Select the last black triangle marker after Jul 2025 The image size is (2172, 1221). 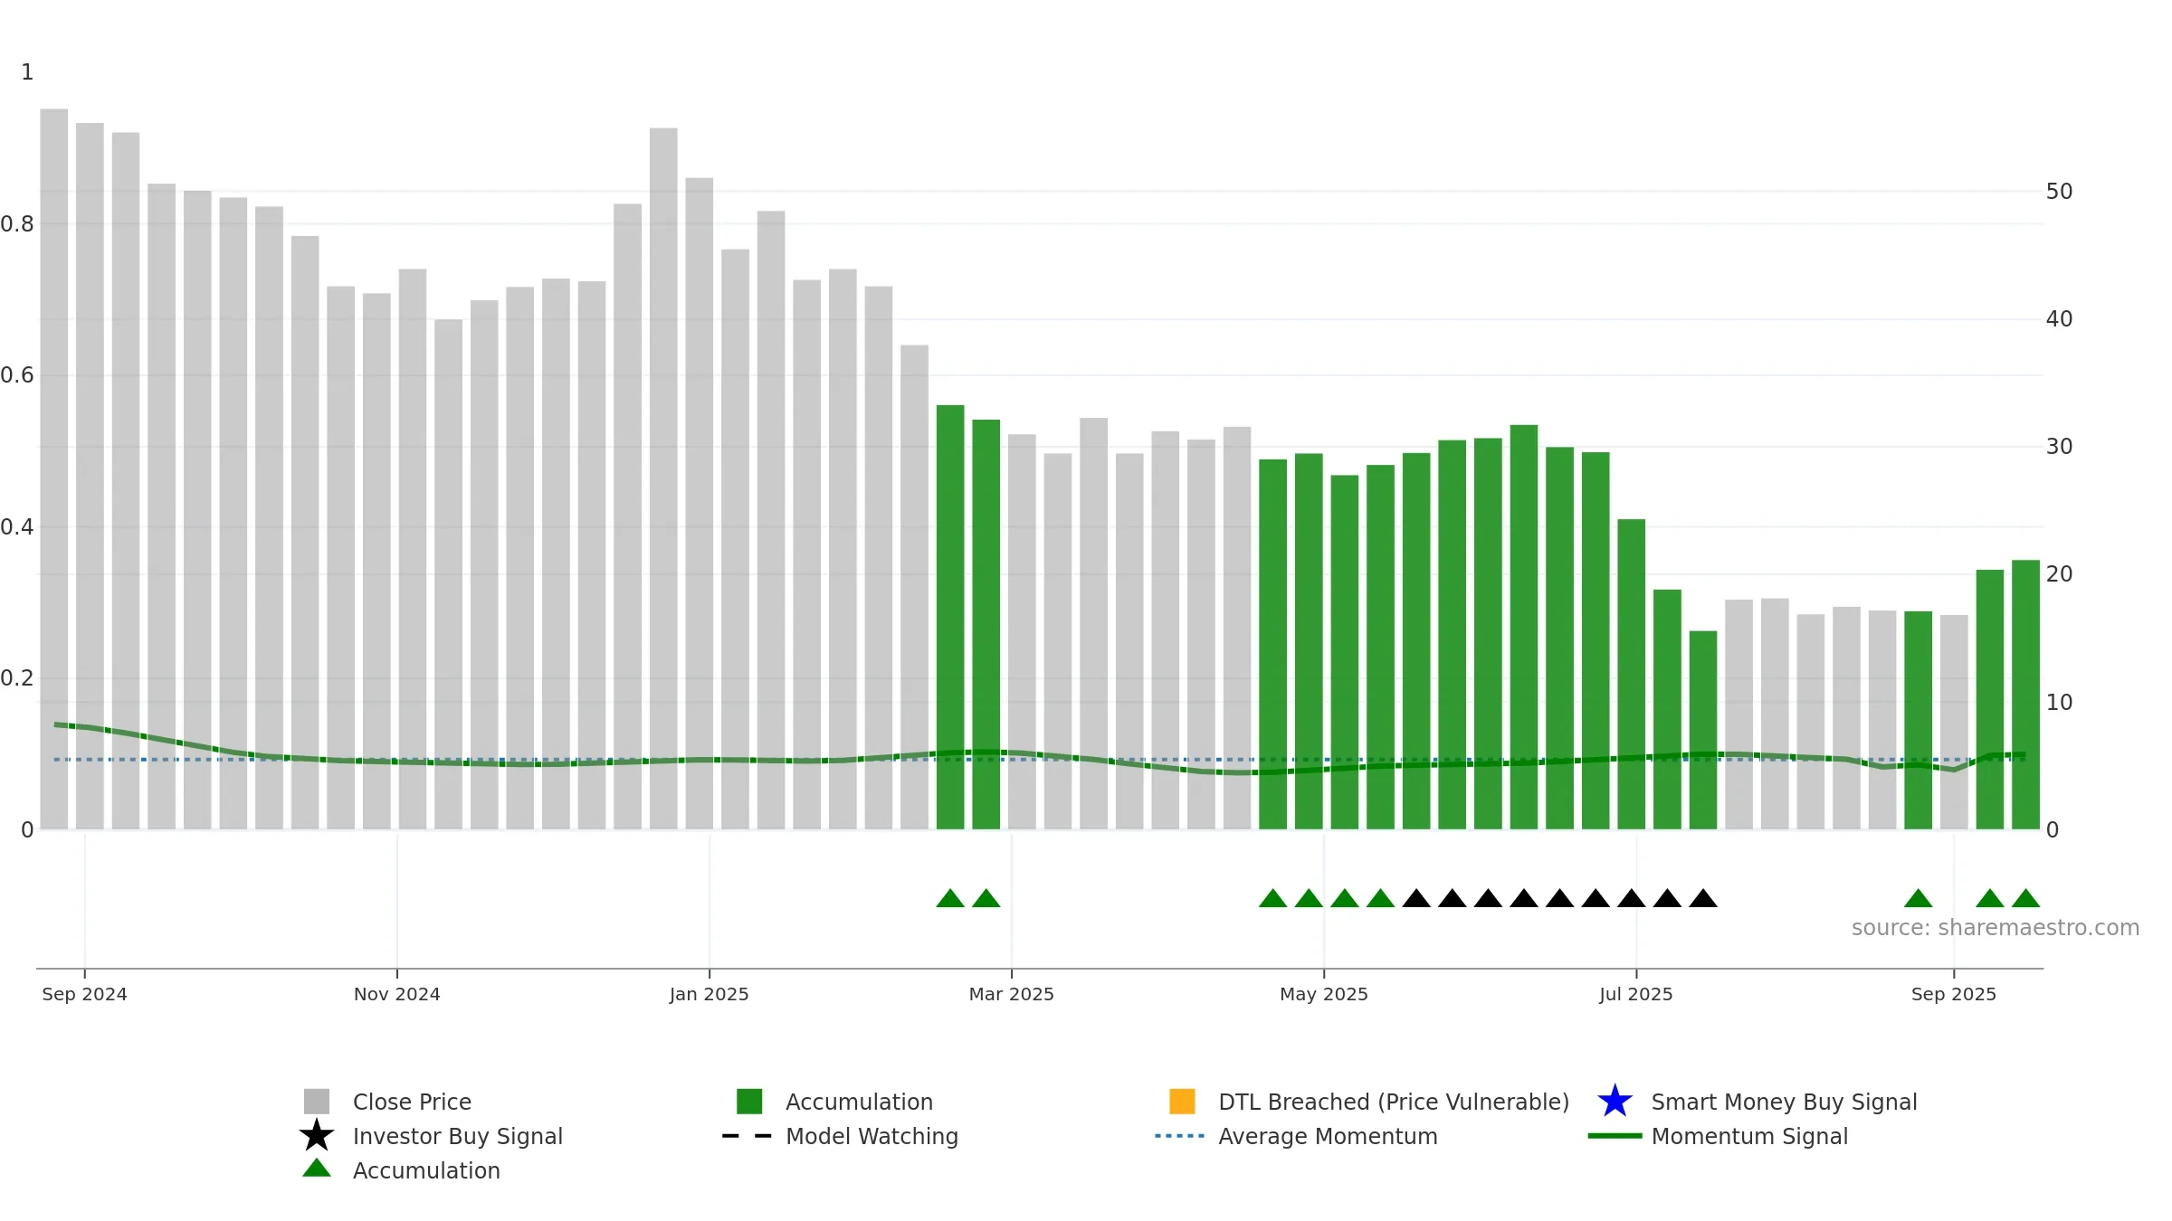click(1703, 899)
